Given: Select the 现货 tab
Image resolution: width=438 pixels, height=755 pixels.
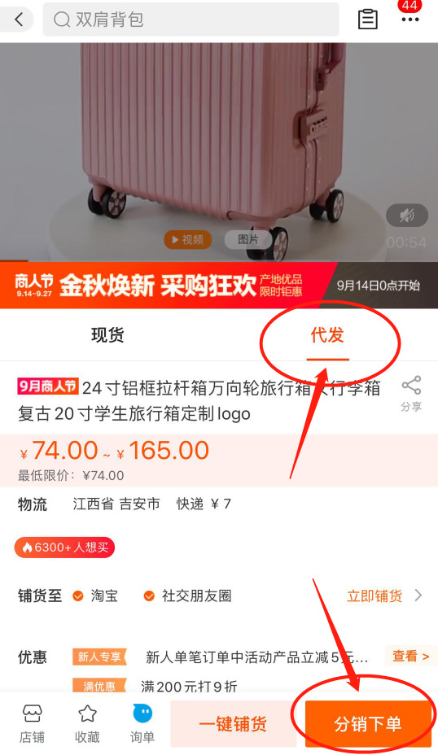Looking at the screenshot, I should 107,334.
